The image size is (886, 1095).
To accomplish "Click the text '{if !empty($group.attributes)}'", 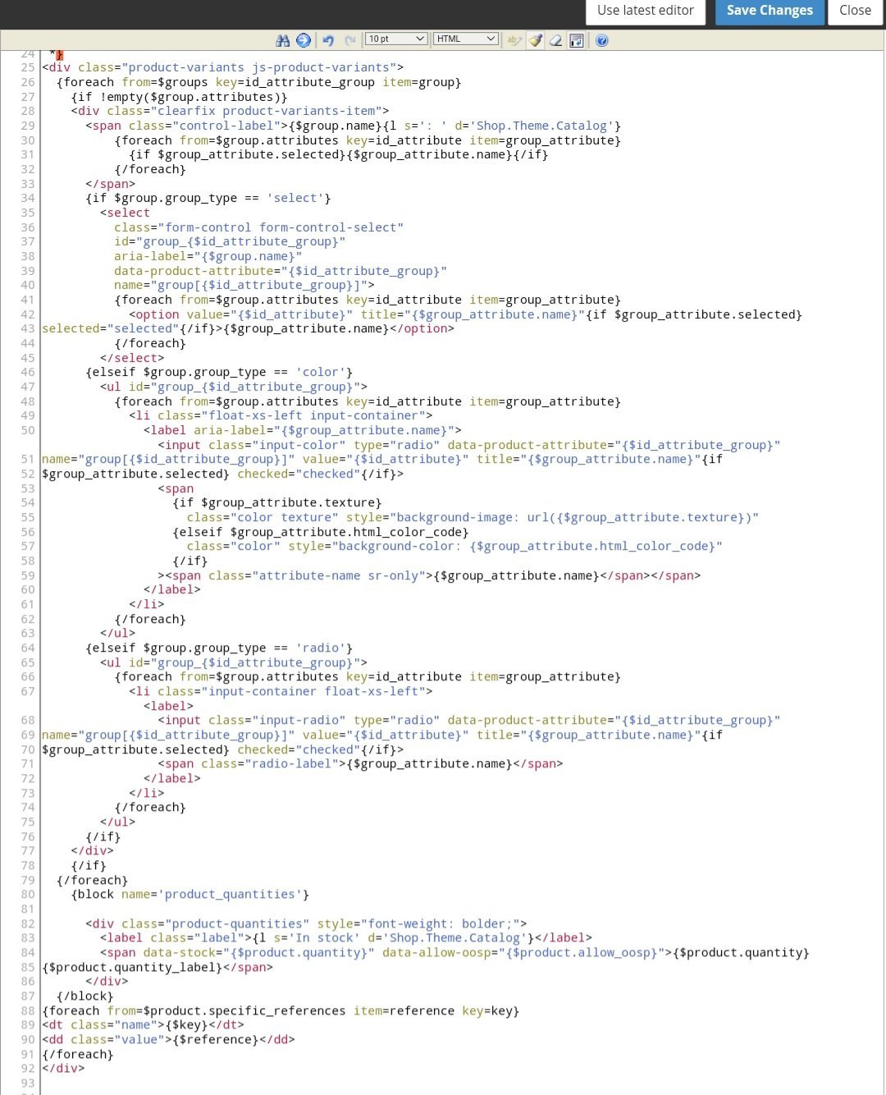I will [179, 97].
